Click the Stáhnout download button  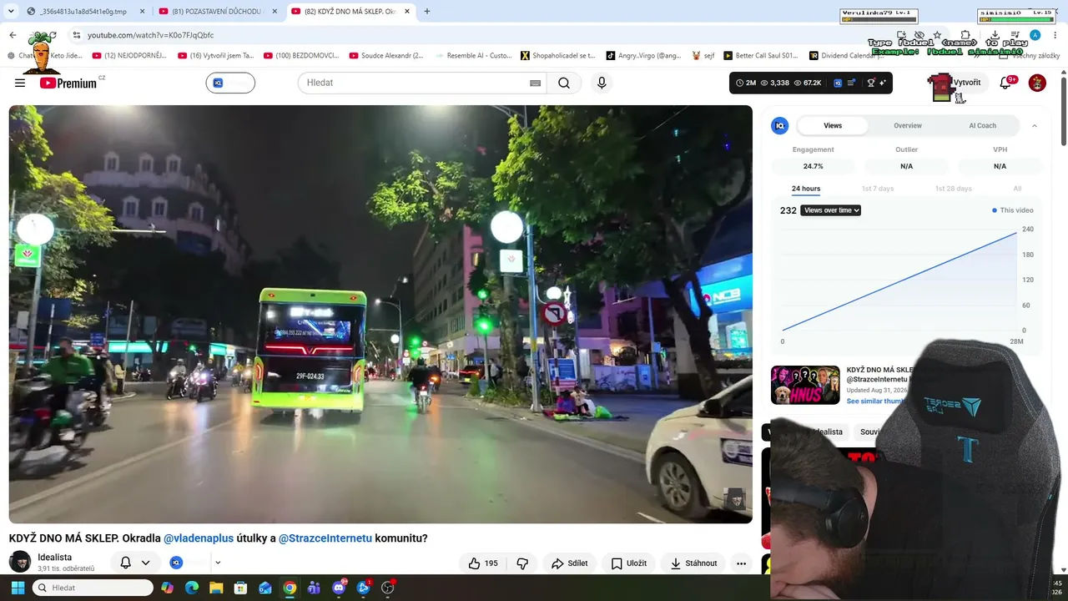point(693,563)
